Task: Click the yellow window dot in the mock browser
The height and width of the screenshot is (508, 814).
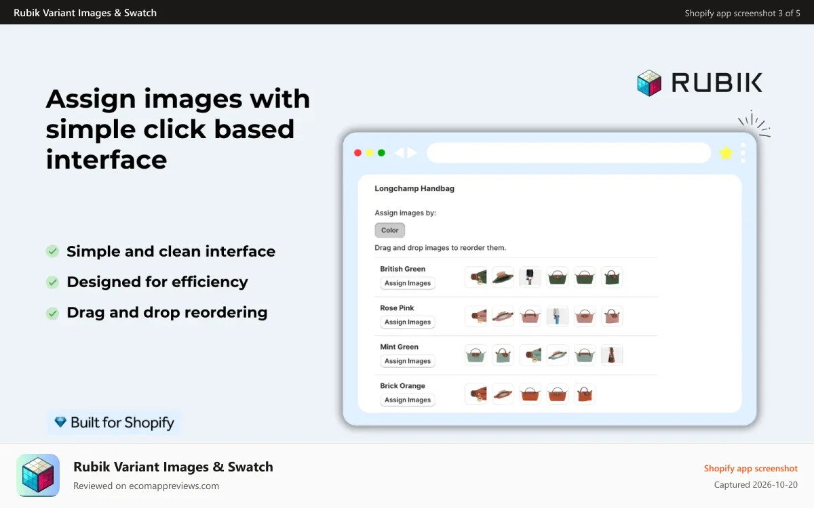Action: click(x=370, y=153)
